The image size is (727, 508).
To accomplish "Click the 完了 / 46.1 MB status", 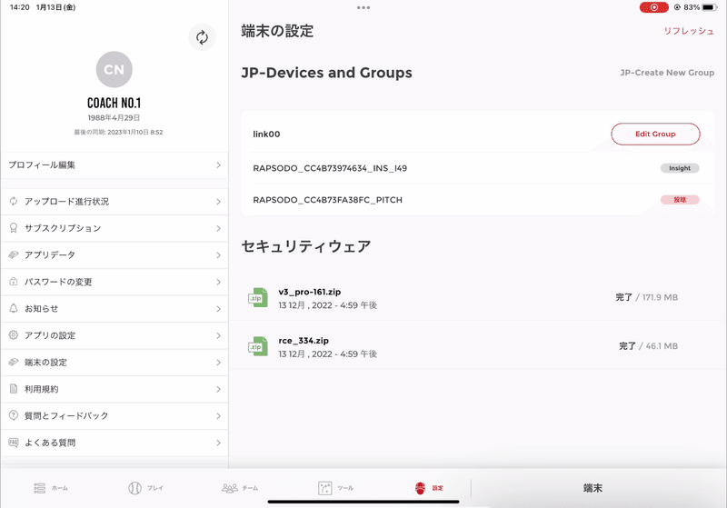I will 648,346.
